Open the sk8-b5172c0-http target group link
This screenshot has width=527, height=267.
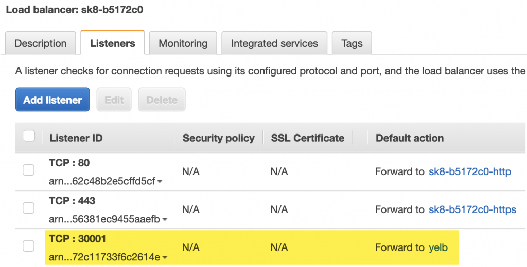[469, 171]
